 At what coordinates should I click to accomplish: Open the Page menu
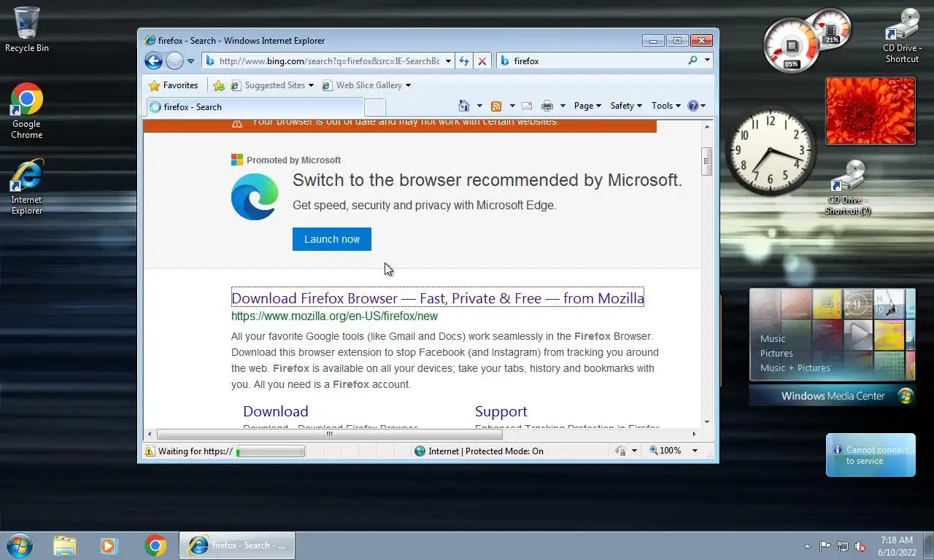pos(587,106)
